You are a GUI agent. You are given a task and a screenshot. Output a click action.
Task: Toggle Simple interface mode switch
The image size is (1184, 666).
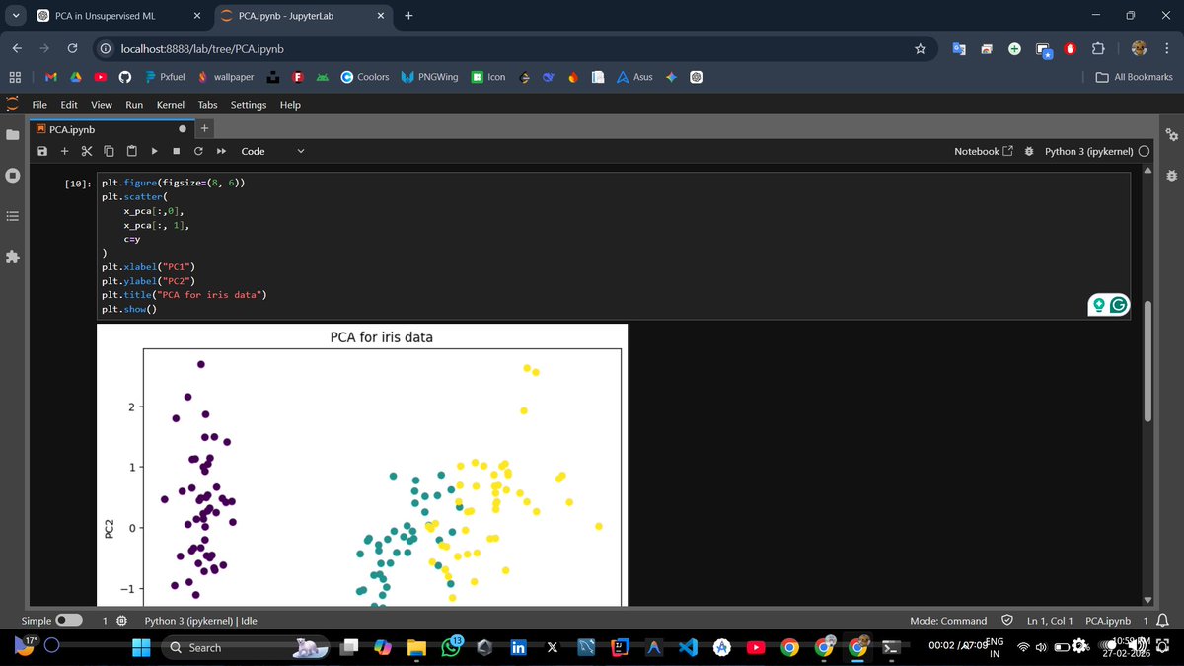[x=68, y=621]
